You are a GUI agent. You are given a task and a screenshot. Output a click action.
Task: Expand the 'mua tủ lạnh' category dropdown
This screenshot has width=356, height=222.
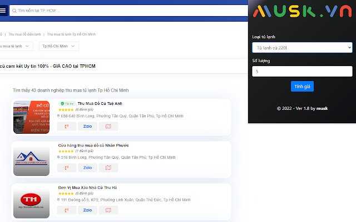coord(16,46)
